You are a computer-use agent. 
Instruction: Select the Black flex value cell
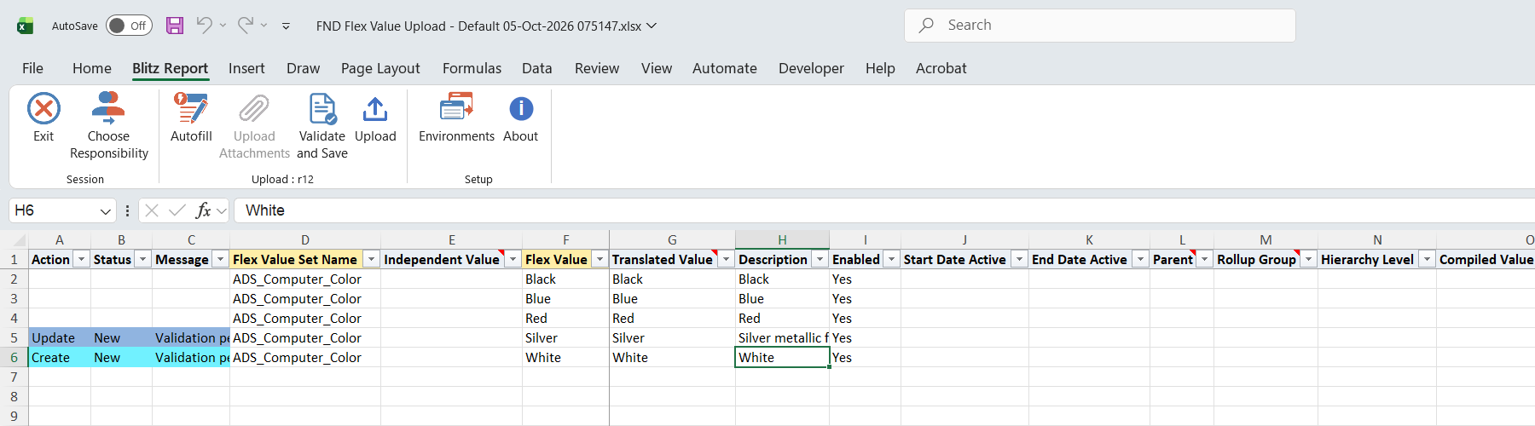[565, 279]
